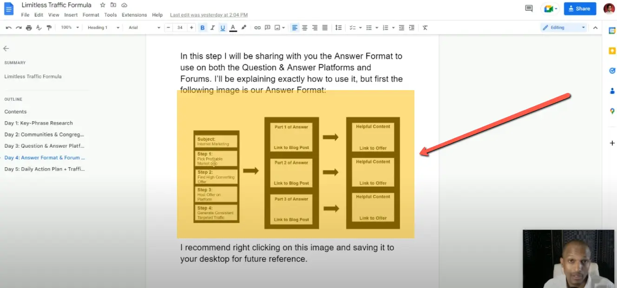Image resolution: width=617 pixels, height=288 pixels.
Task: Toggle italic formatting
Action: click(212, 27)
